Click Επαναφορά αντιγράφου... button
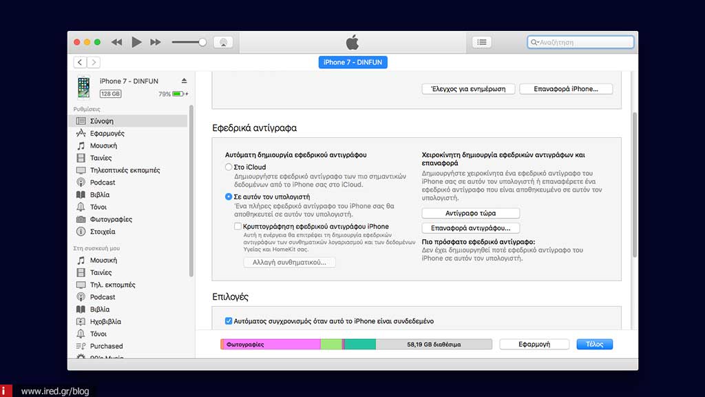This screenshot has height=397, width=705. [470, 227]
